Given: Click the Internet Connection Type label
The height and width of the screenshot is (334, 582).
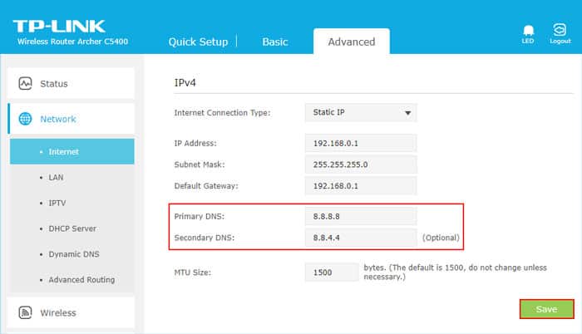Looking at the screenshot, I should tap(222, 113).
